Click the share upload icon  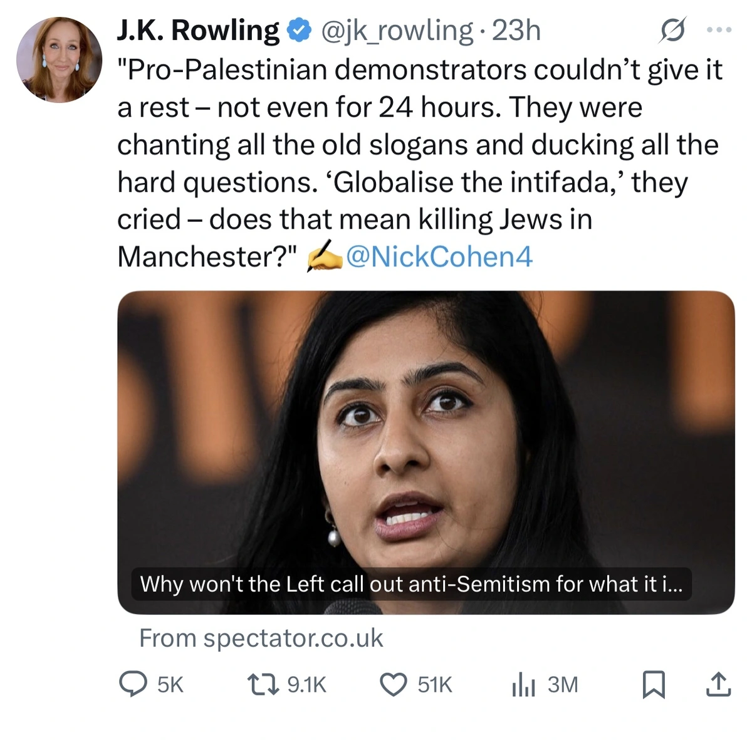(718, 684)
